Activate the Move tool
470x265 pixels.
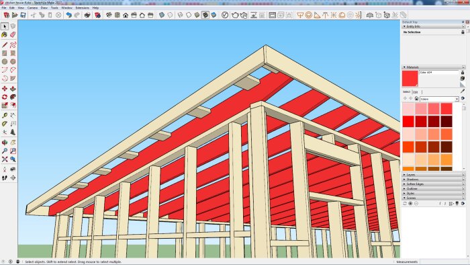pyautogui.click(x=5, y=89)
